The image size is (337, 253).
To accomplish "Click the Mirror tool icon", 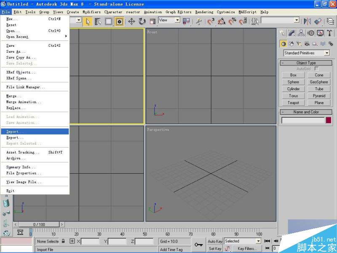I will tap(308, 22).
